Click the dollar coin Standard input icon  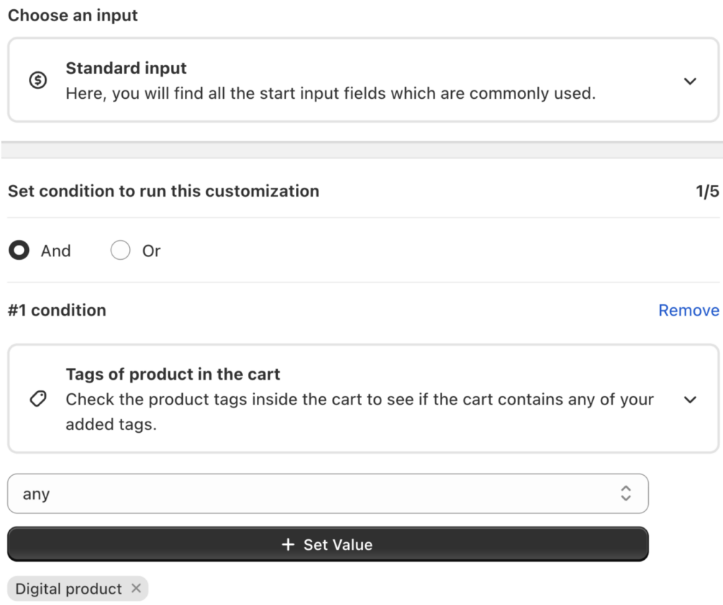(38, 80)
